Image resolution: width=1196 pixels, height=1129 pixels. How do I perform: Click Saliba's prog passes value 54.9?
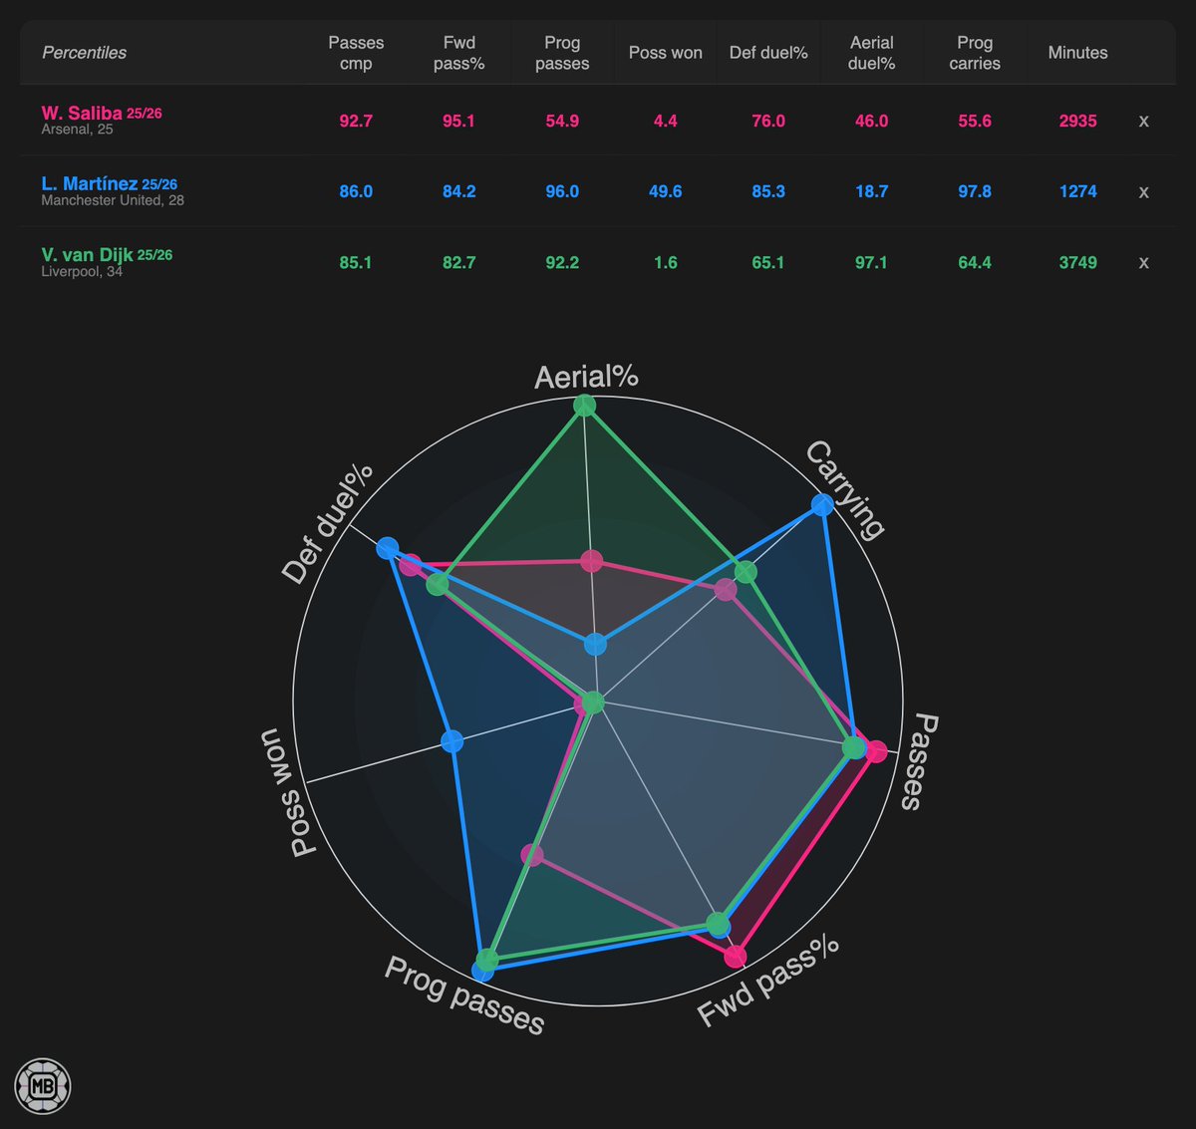click(x=562, y=121)
